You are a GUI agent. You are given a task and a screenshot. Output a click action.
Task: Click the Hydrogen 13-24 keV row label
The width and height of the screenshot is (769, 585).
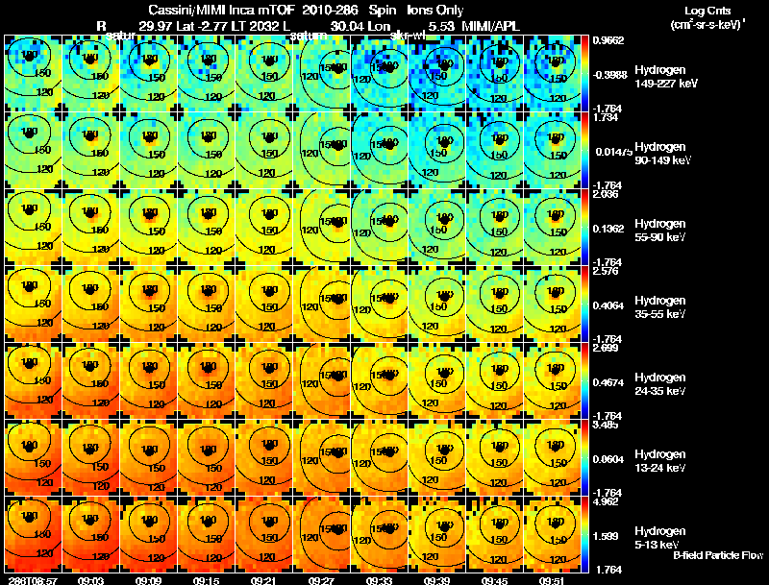tap(660, 461)
